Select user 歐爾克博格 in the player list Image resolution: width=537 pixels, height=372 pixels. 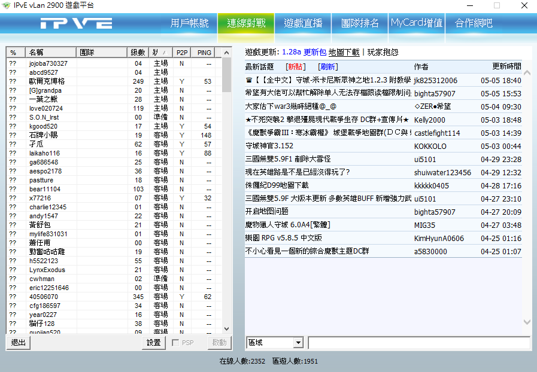(47, 81)
